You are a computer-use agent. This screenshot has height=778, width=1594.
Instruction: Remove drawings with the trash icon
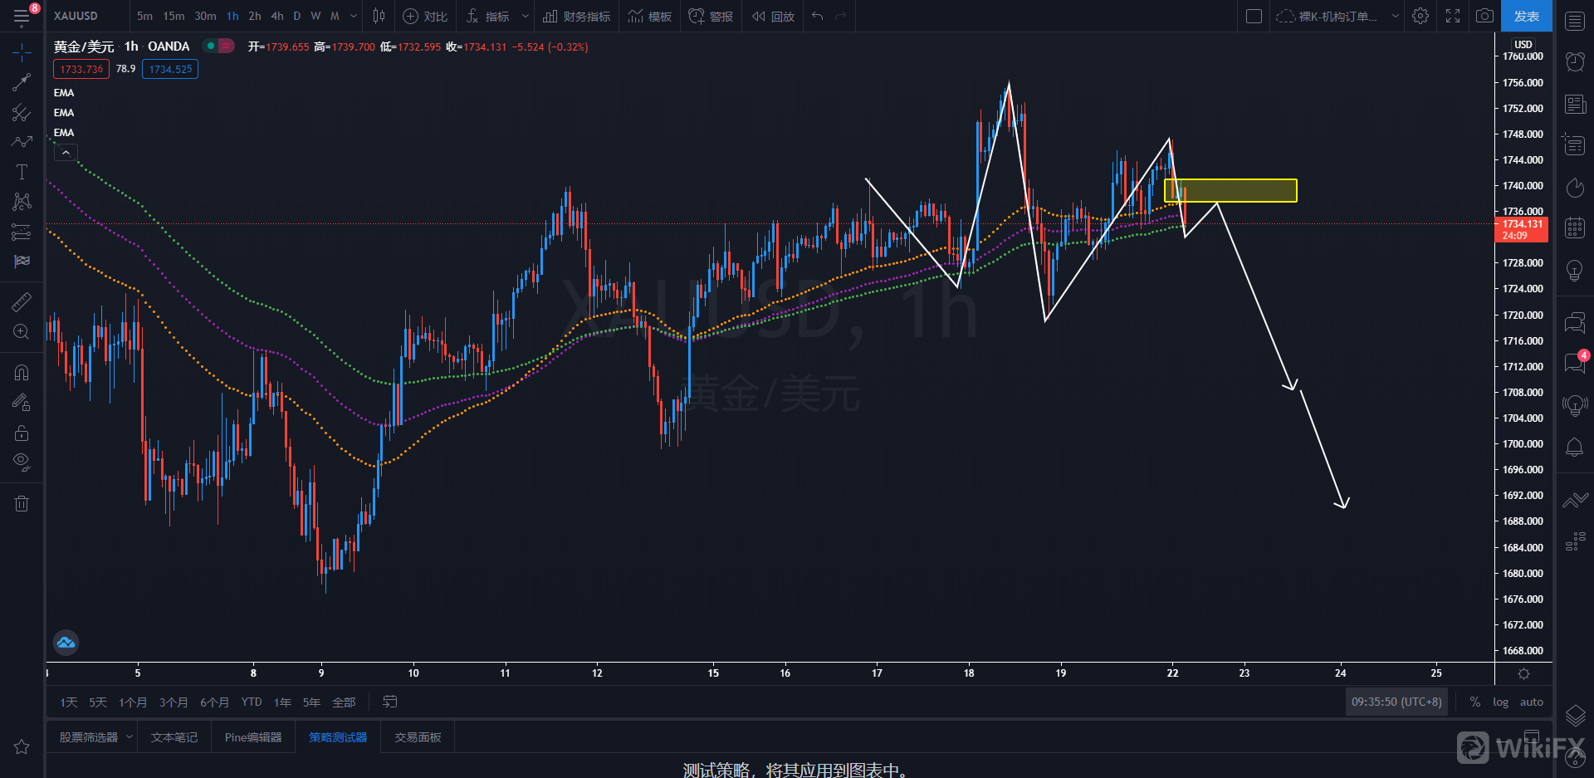[x=22, y=503]
